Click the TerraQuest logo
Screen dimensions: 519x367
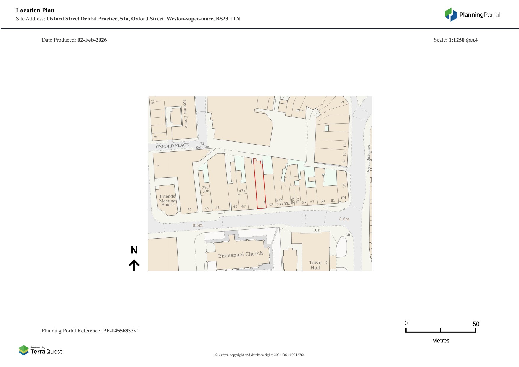(x=40, y=350)
